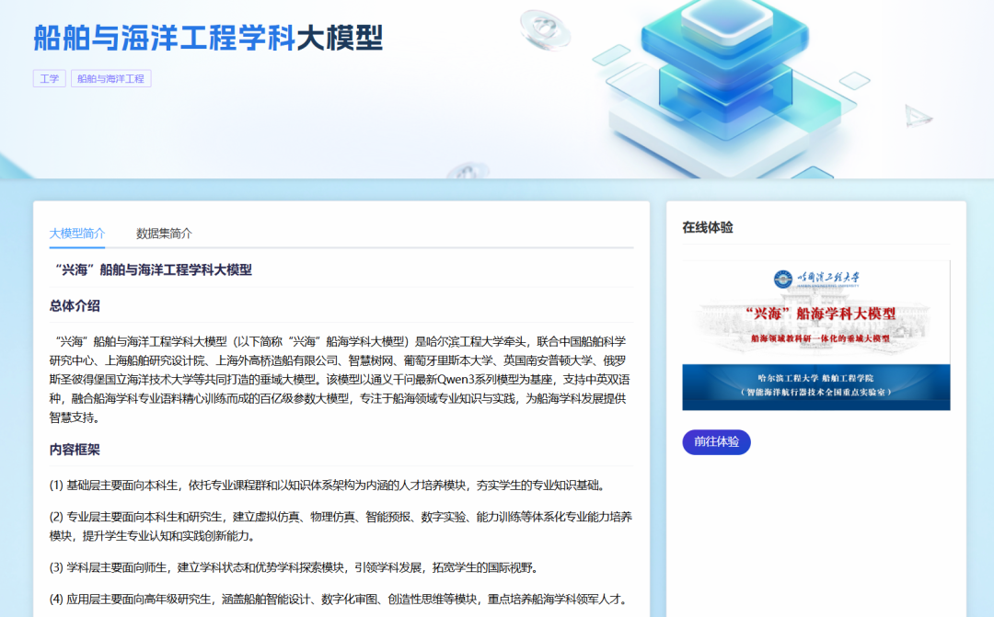Click the red 兴海 船海学科大模型 banner title
Viewport: 994px width, 617px height.
pos(822,312)
